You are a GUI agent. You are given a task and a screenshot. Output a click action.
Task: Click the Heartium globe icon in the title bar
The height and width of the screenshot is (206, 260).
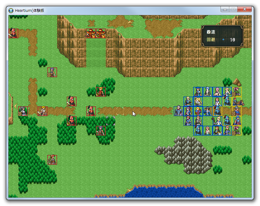pos(11,10)
